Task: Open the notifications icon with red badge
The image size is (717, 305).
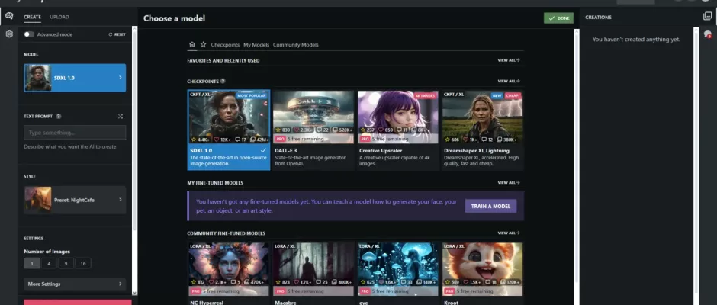Action: (x=708, y=34)
